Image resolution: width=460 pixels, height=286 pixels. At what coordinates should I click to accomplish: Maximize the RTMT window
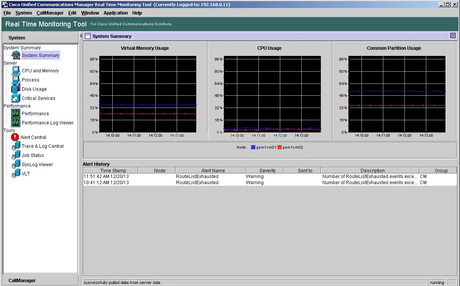coord(448,4)
